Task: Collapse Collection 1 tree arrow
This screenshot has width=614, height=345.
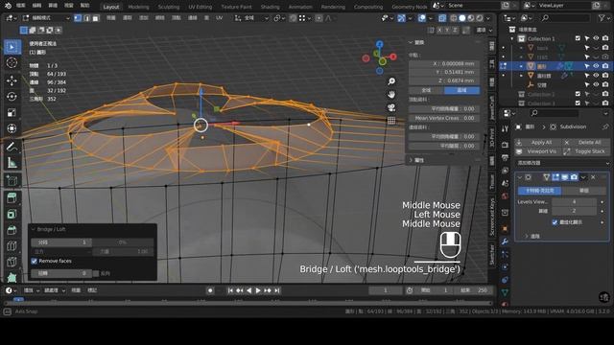Action: (512, 38)
